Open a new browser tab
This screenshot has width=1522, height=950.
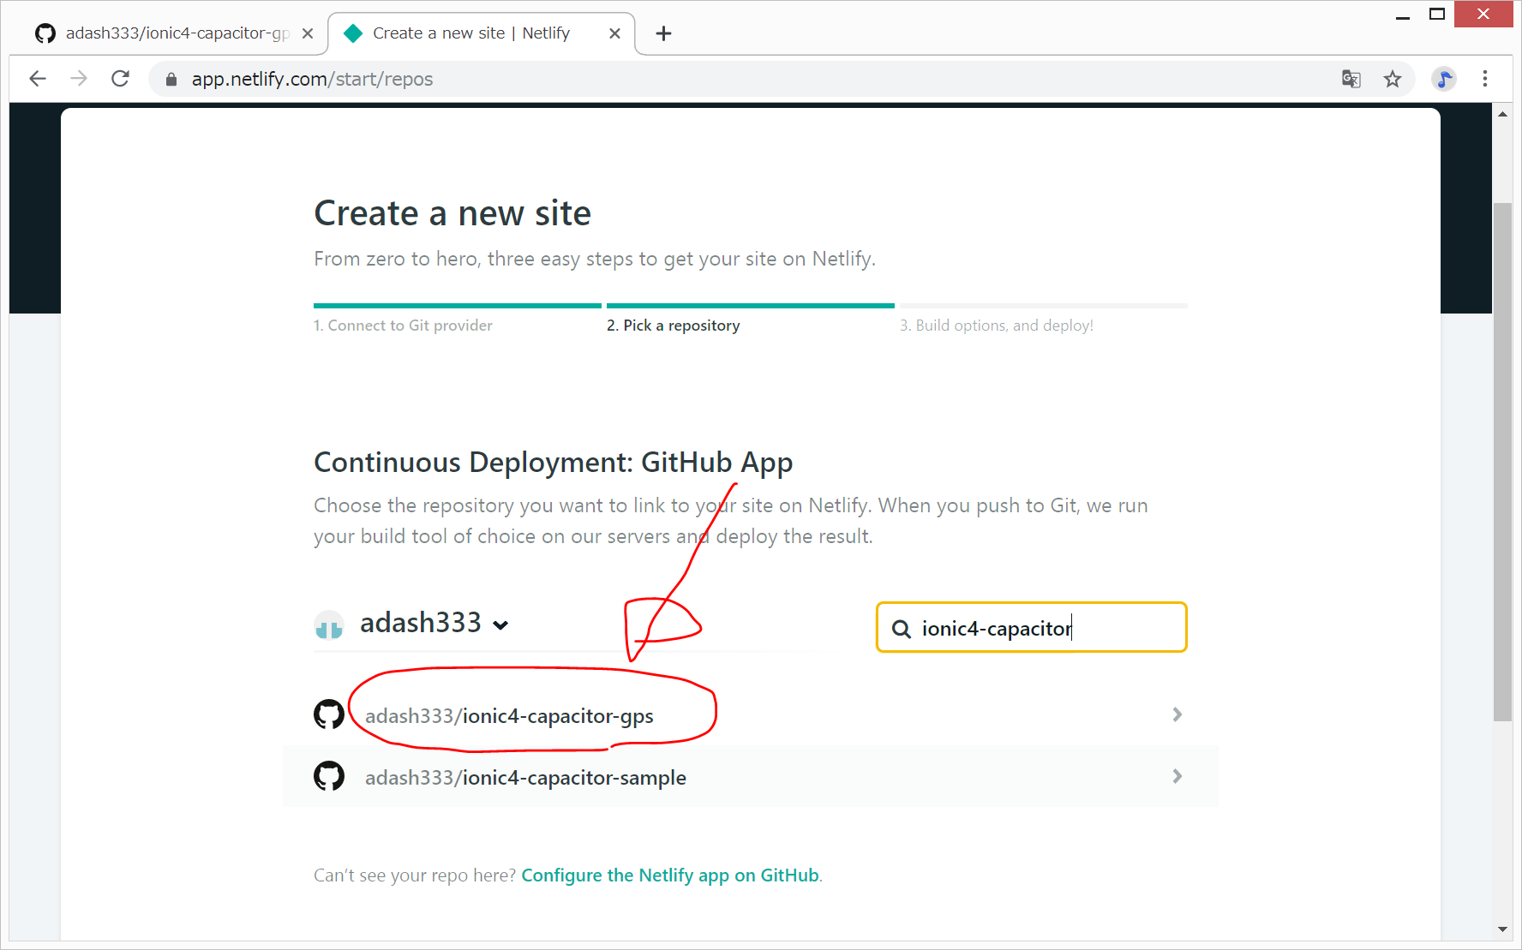coord(663,33)
